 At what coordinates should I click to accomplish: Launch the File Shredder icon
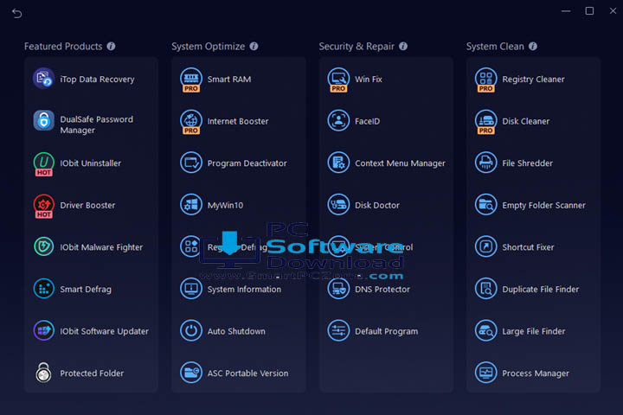pos(486,163)
